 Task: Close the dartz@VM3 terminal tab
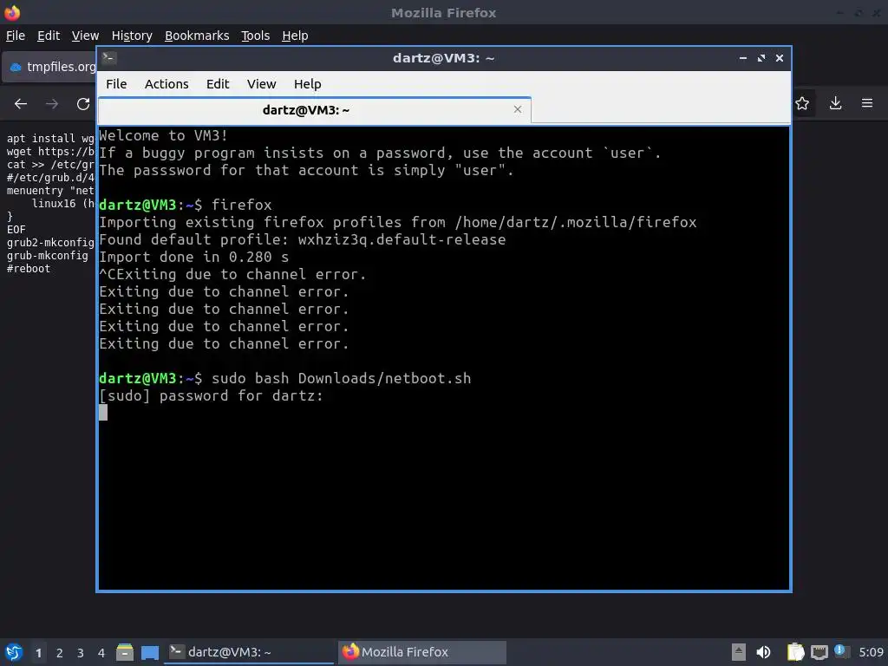(x=517, y=109)
